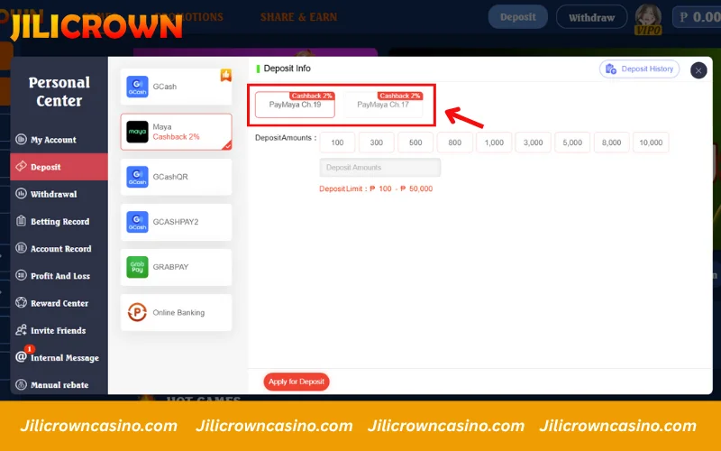
Task: Close the Personal Center dialog
Action: click(698, 70)
